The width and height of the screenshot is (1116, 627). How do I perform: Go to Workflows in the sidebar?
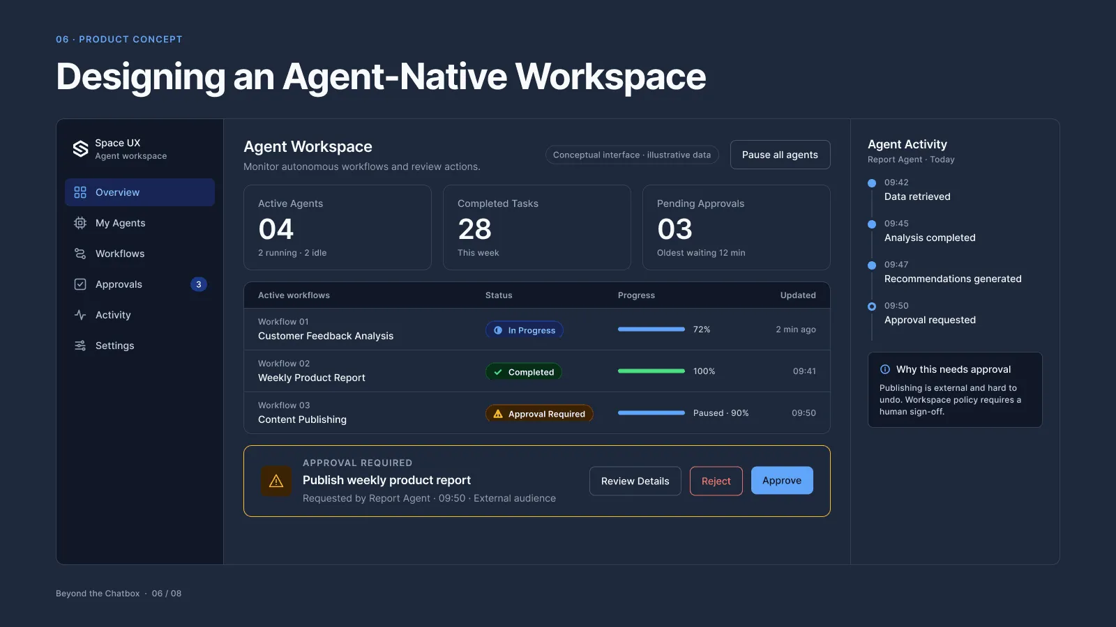(139, 254)
